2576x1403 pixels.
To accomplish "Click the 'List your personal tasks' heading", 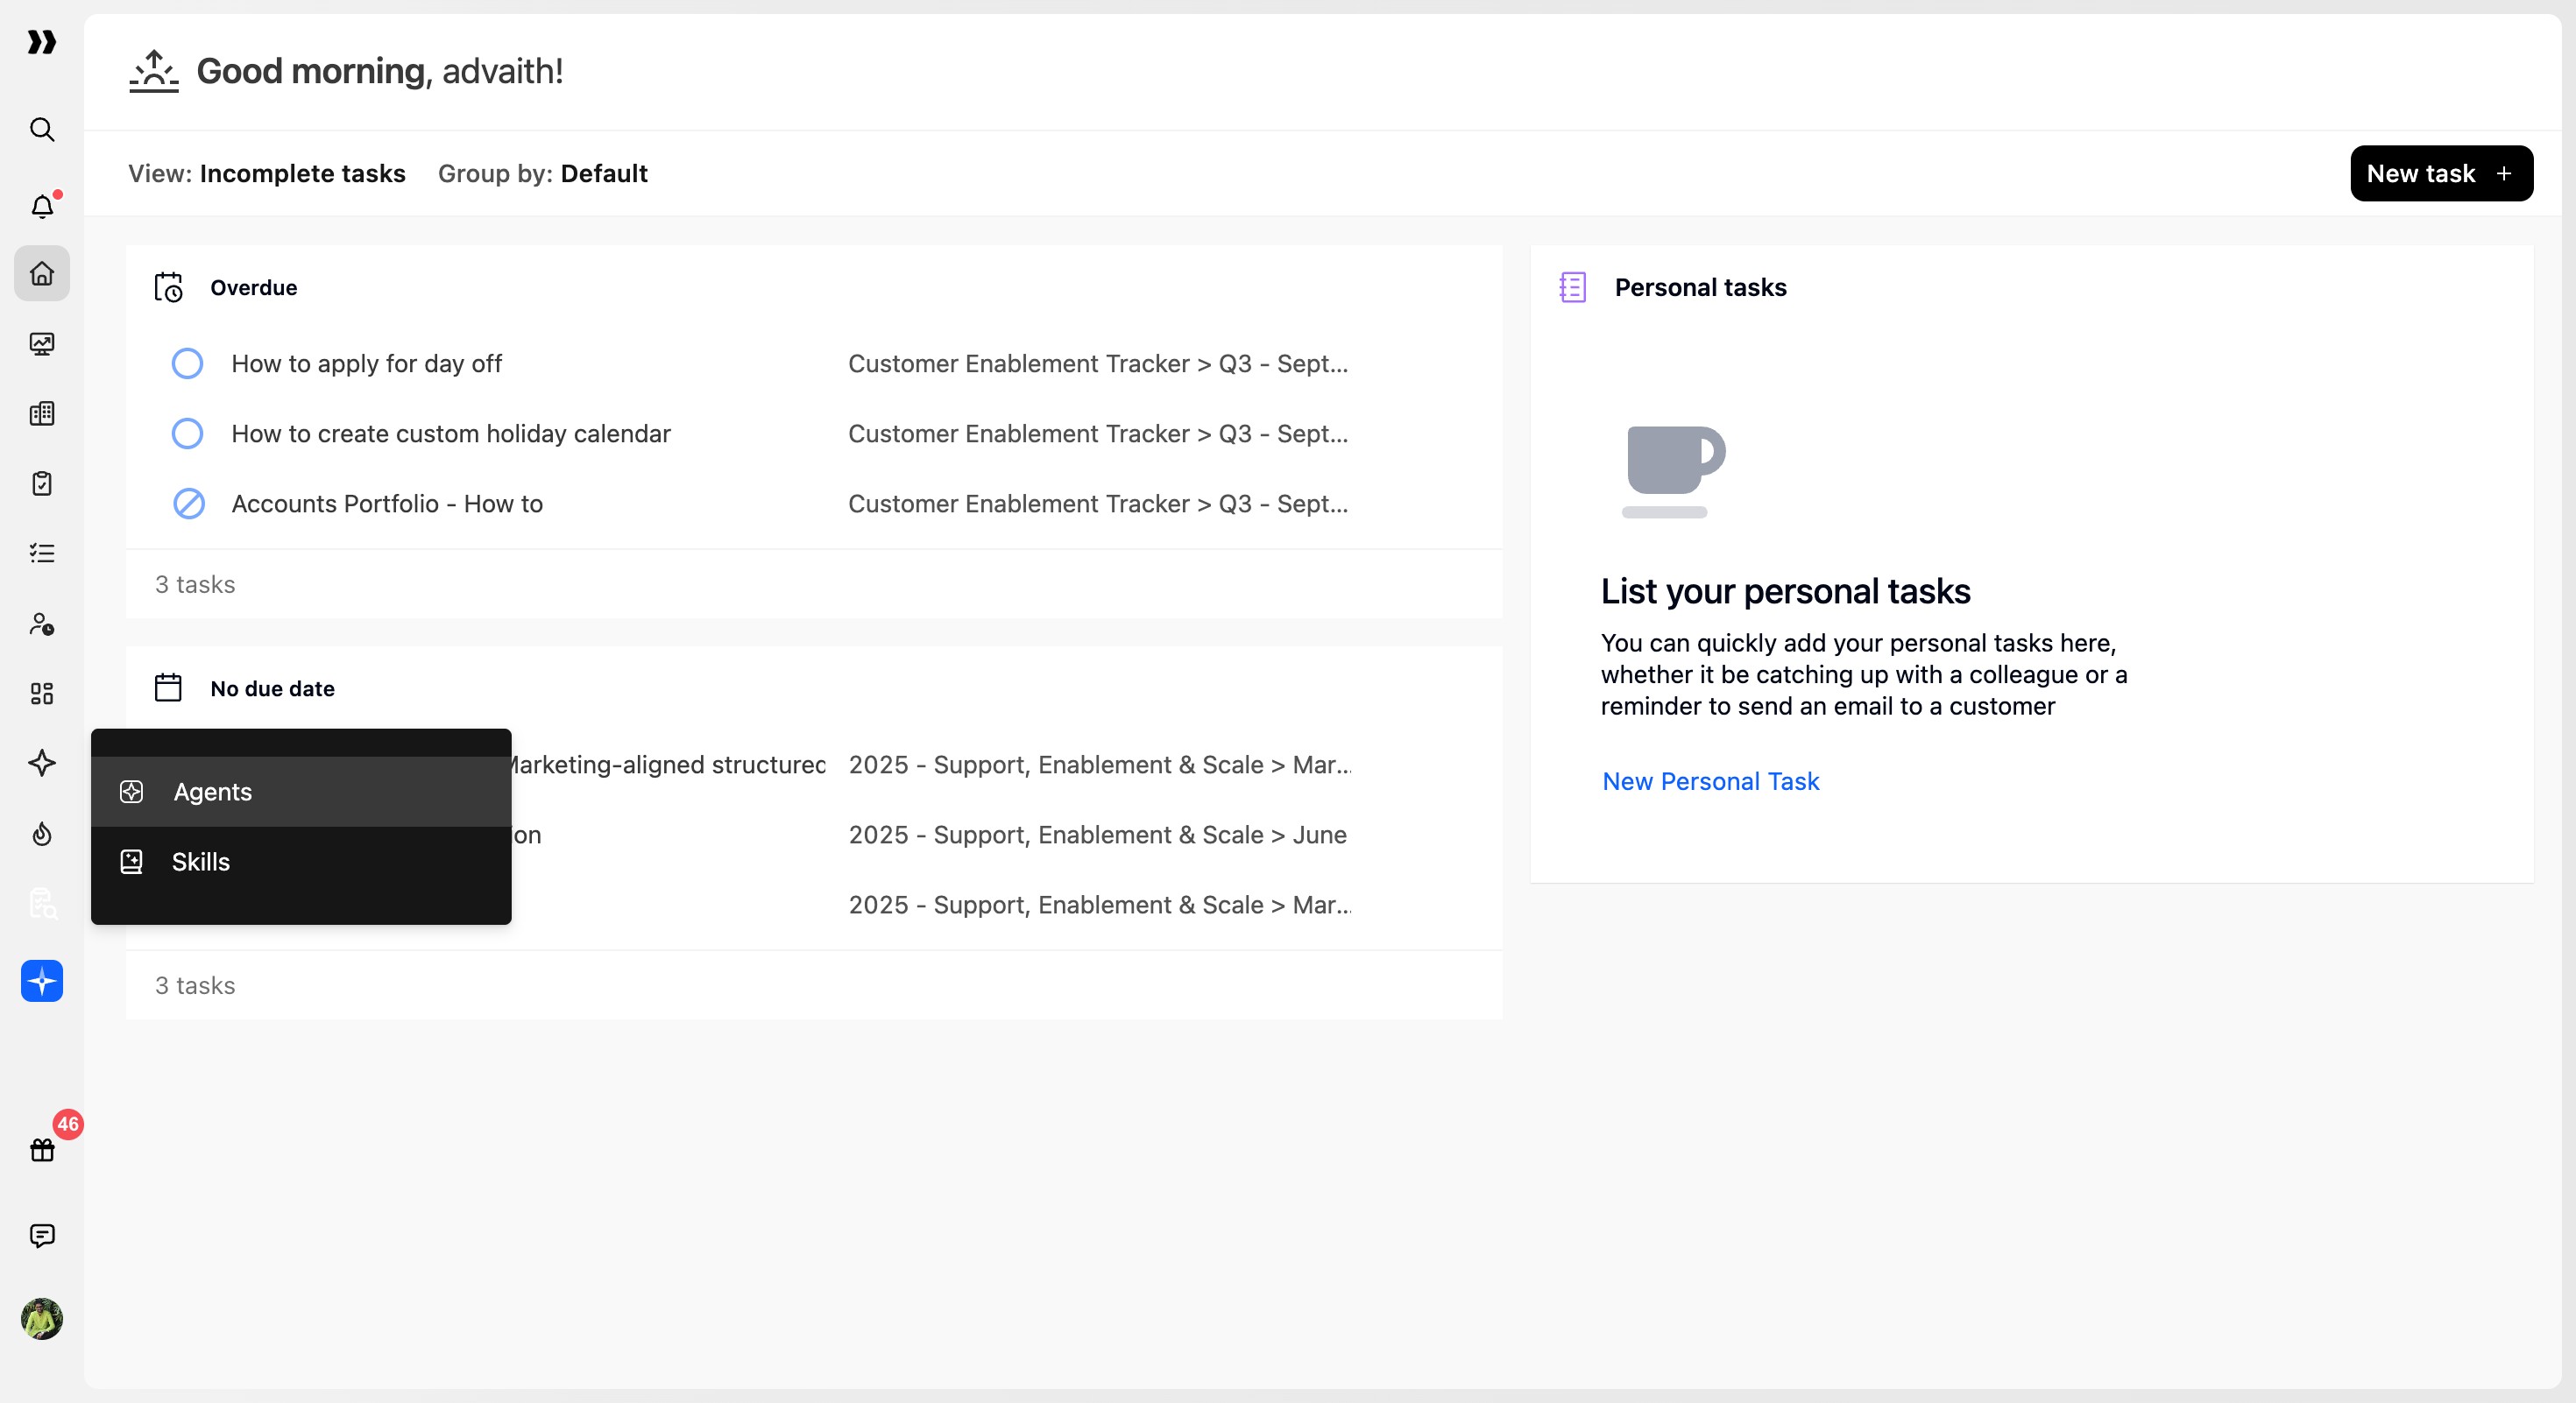I will (1786, 591).
